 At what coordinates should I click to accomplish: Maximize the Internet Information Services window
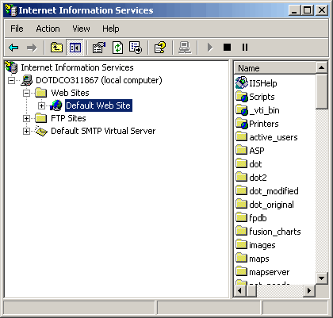point(308,10)
